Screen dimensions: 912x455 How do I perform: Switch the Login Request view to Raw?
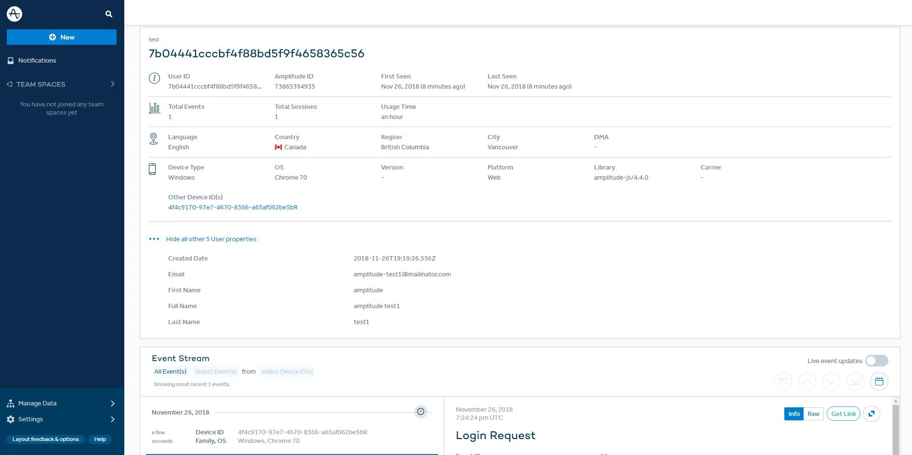click(x=813, y=414)
